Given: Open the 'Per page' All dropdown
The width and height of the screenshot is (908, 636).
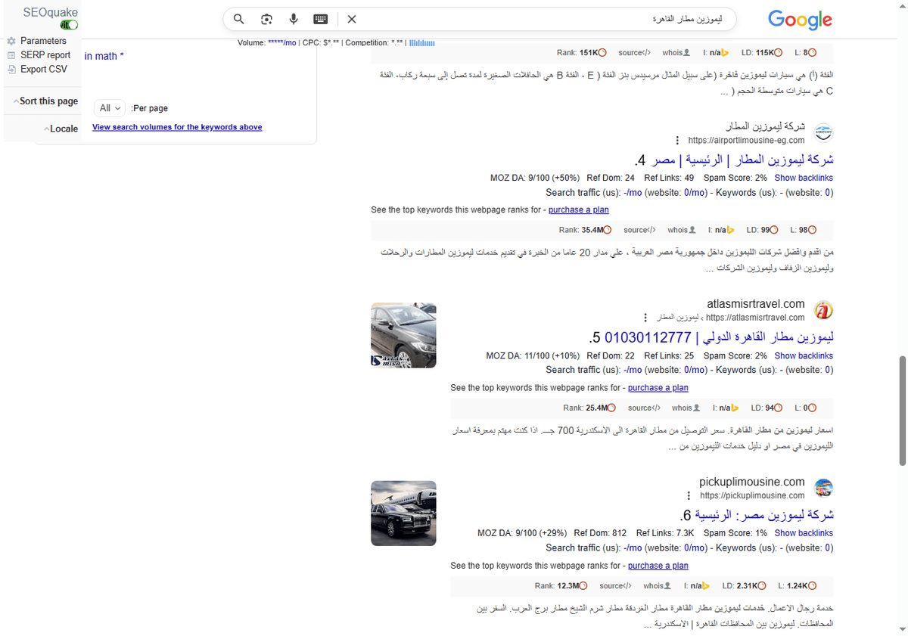Looking at the screenshot, I should (x=109, y=108).
